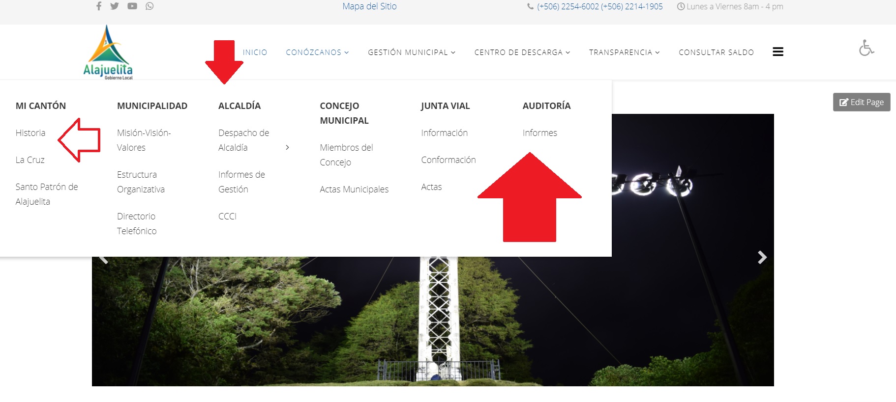This screenshot has width=896, height=402.
Task: Click the MUNICIPALIDAD heading
Action: pos(152,106)
